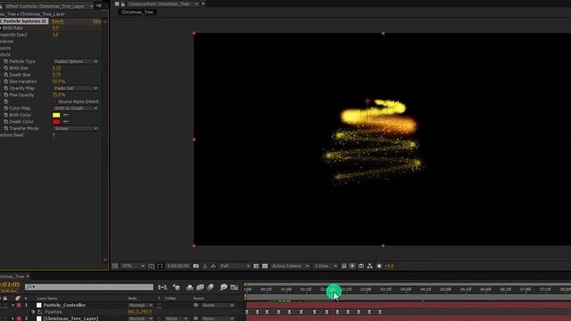Pick Birth Color with eyedropper

click(66, 115)
